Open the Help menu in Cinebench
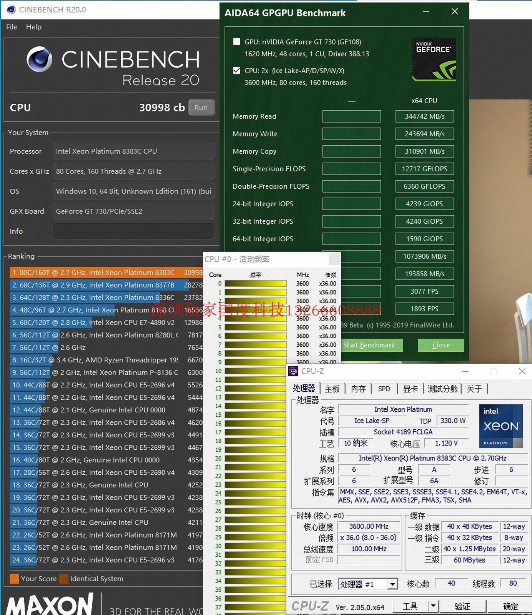 (34, 27)
